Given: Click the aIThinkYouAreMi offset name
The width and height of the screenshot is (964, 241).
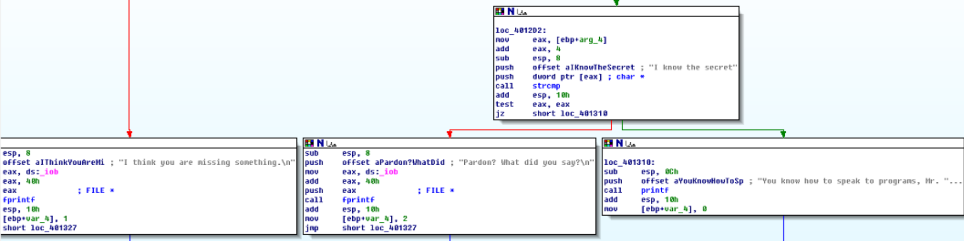Looking at the screenshot, I should 70,163.
